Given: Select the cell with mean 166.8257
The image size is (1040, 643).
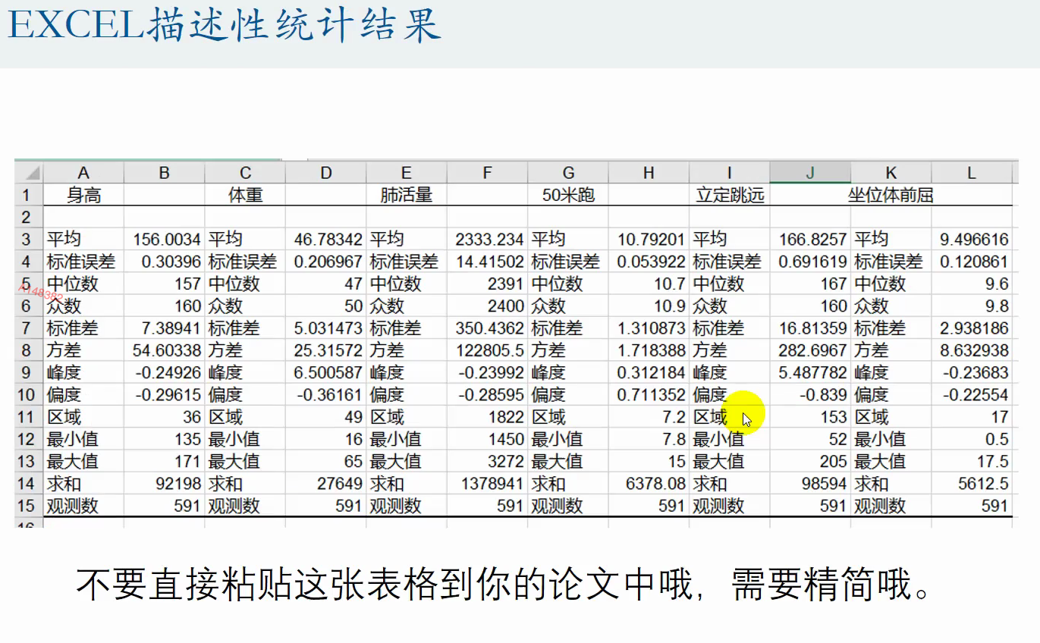Looking at the screenshot, I should pos(810,240).
